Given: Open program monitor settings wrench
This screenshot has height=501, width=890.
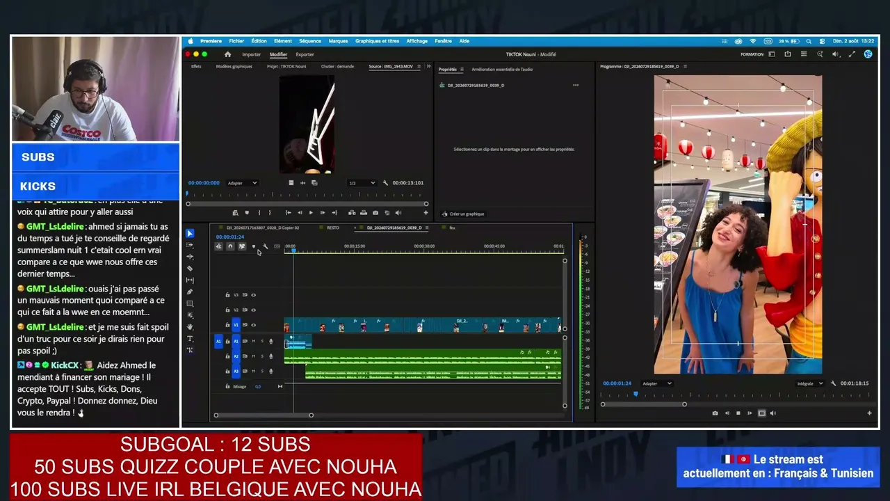Looking at the screenshot, I should [832, 383].
